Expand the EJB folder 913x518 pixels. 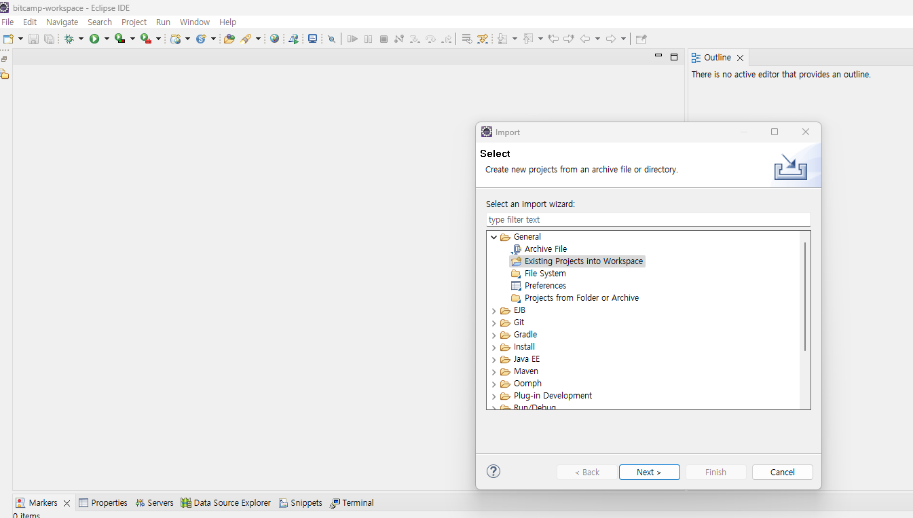[x=494, y=310]
